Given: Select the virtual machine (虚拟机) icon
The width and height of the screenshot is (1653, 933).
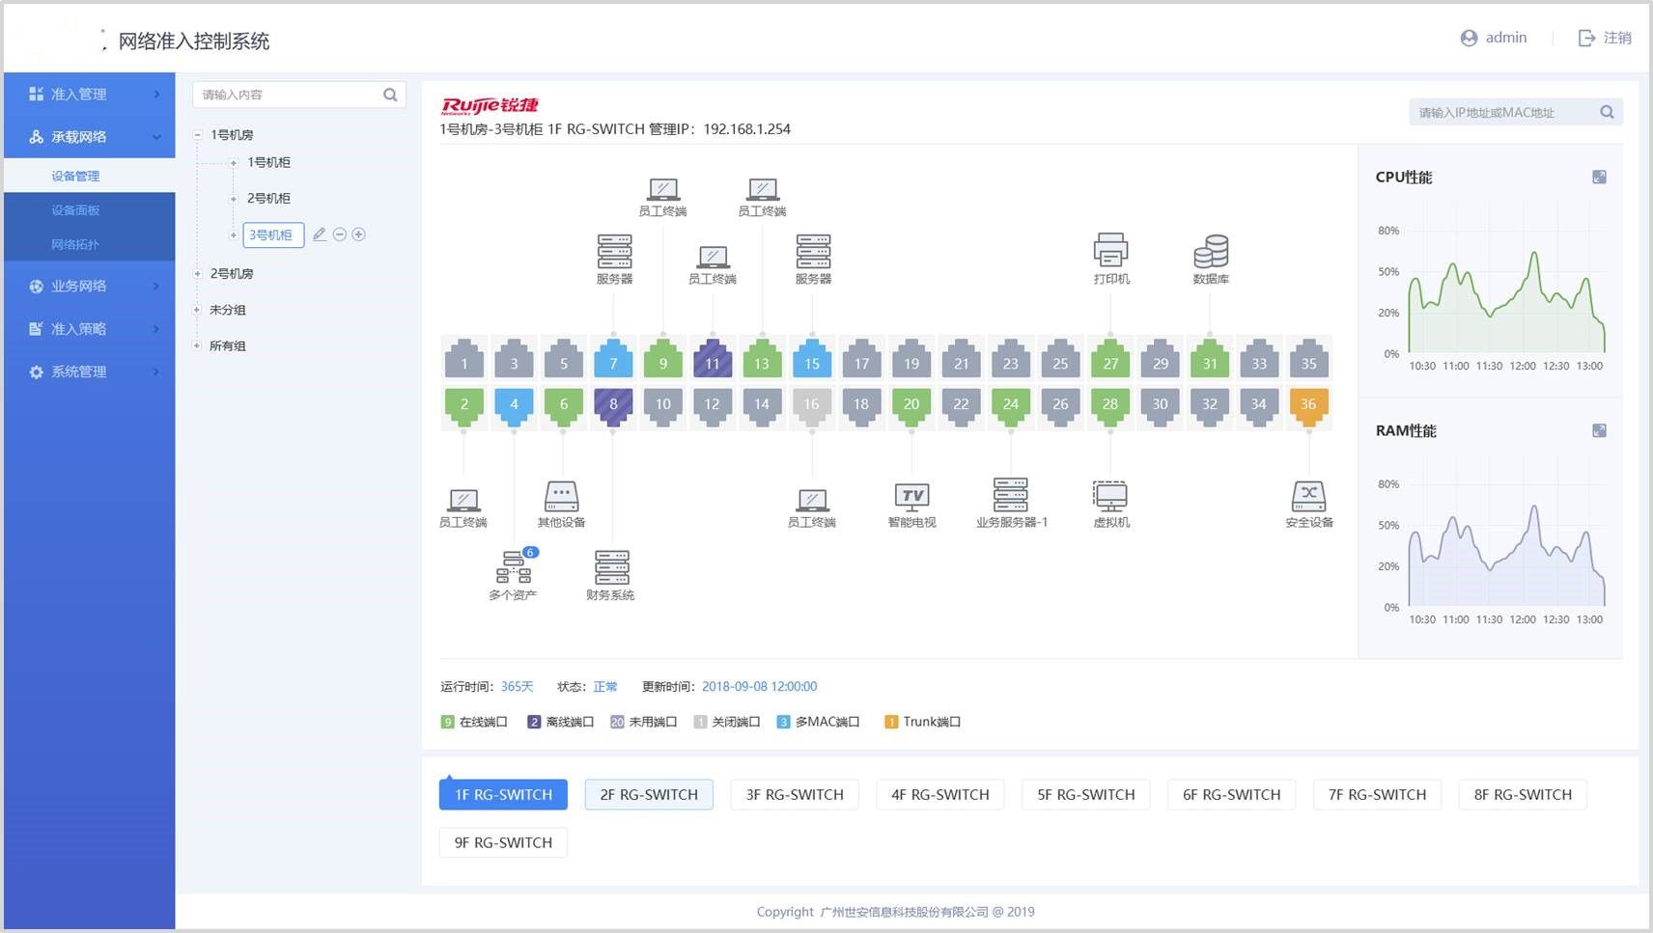Looking at the screenshot, I should tap(1110, 496).
